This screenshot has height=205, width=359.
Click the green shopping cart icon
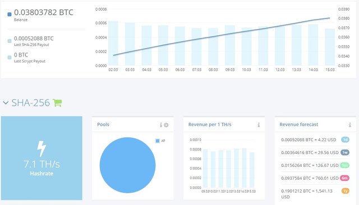pos(57,103)
